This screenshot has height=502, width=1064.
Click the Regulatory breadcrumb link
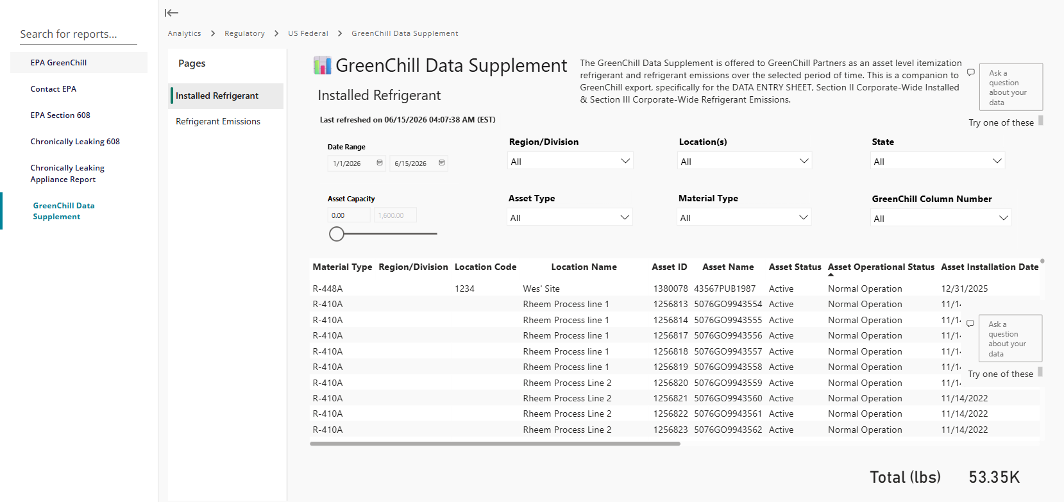244,33
